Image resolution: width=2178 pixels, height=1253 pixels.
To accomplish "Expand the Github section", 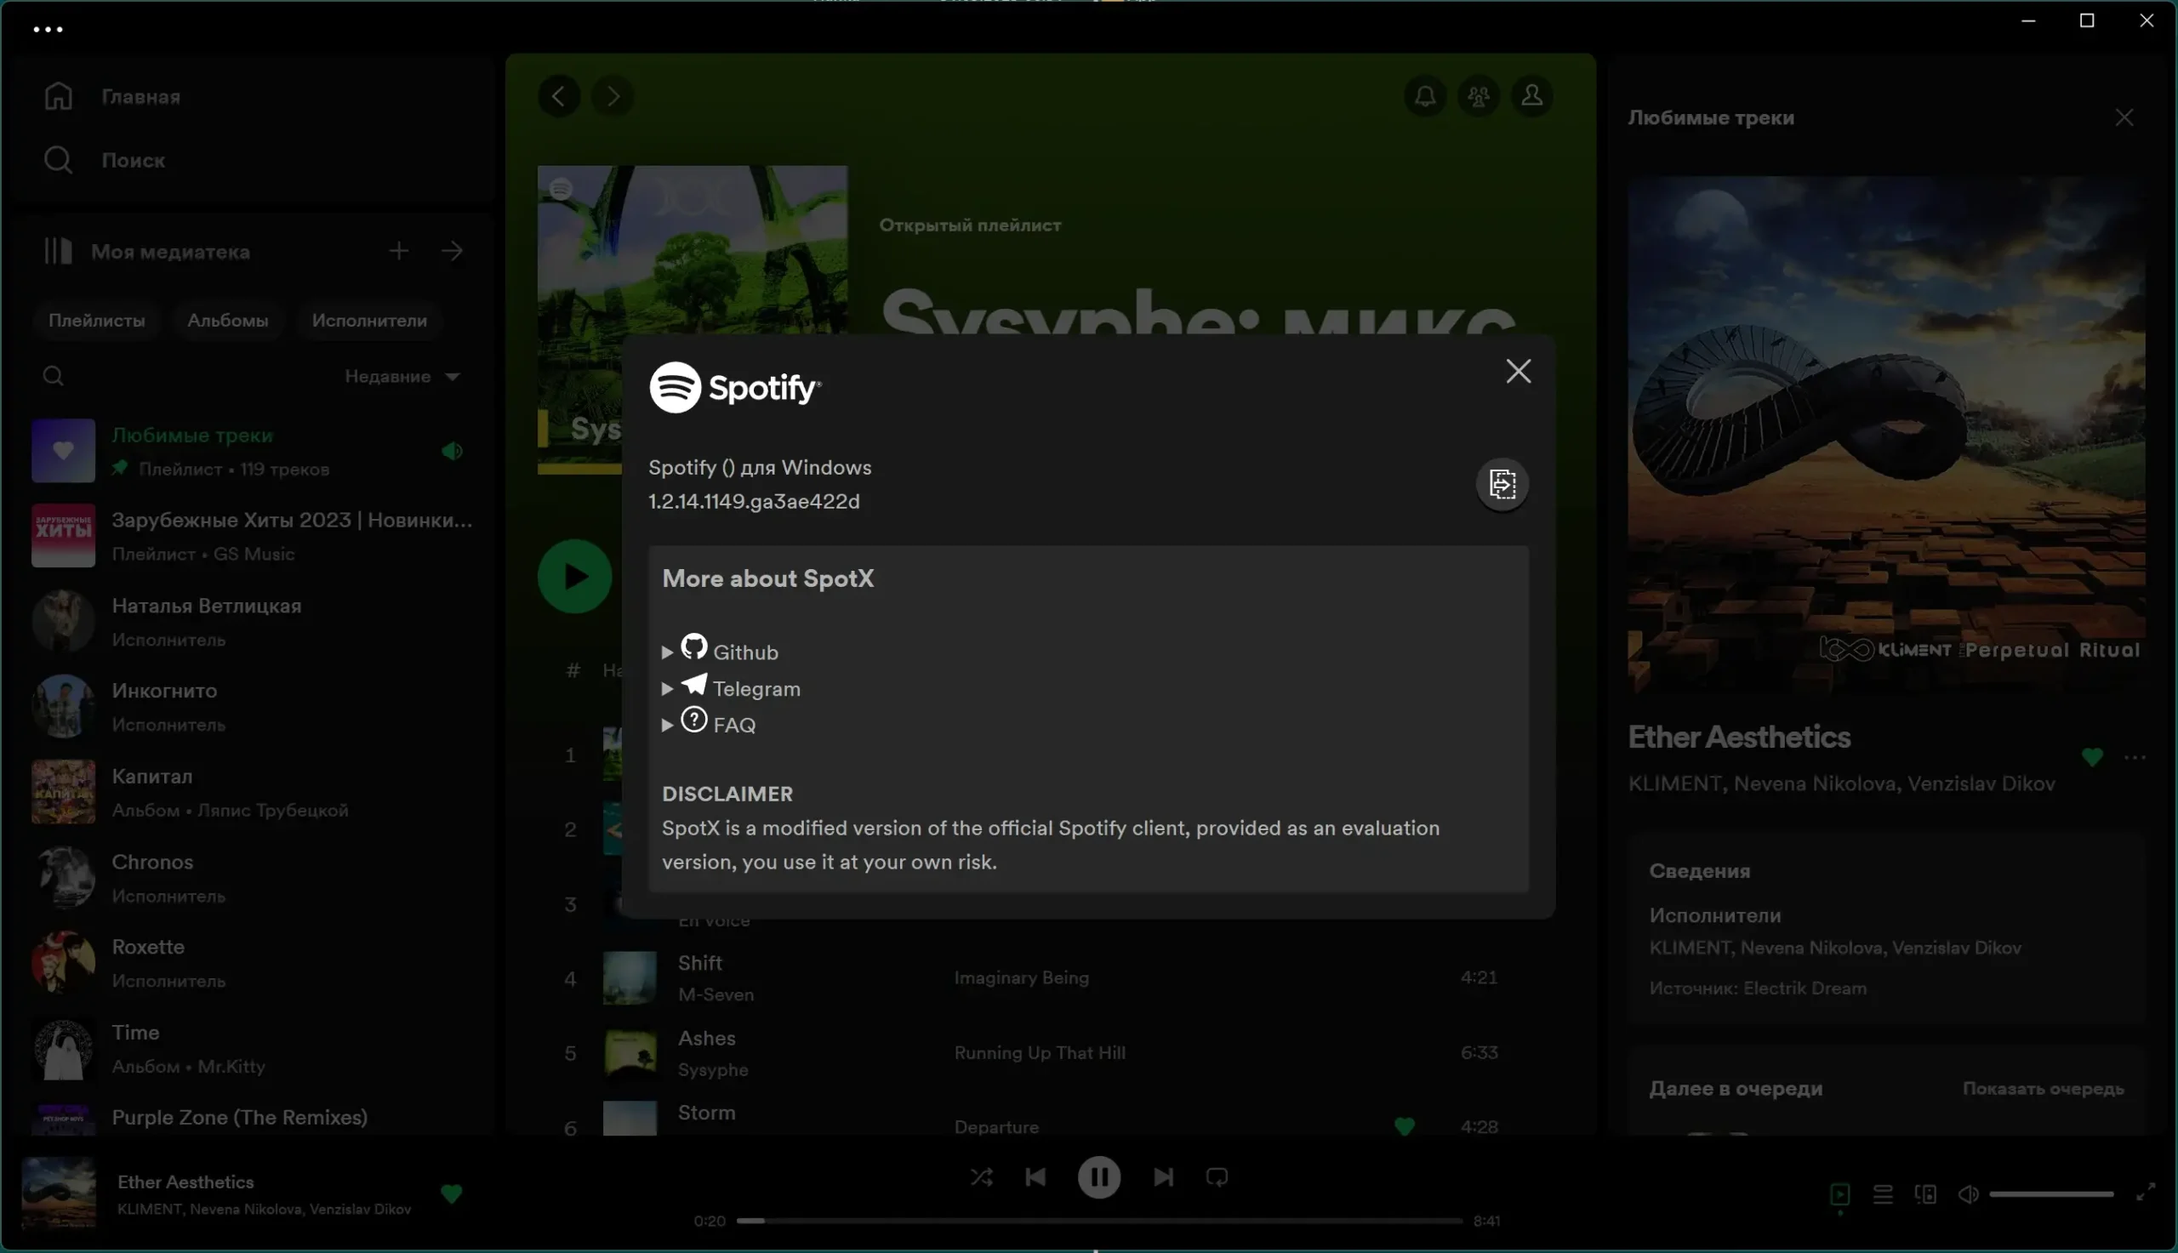I will 668,652.
